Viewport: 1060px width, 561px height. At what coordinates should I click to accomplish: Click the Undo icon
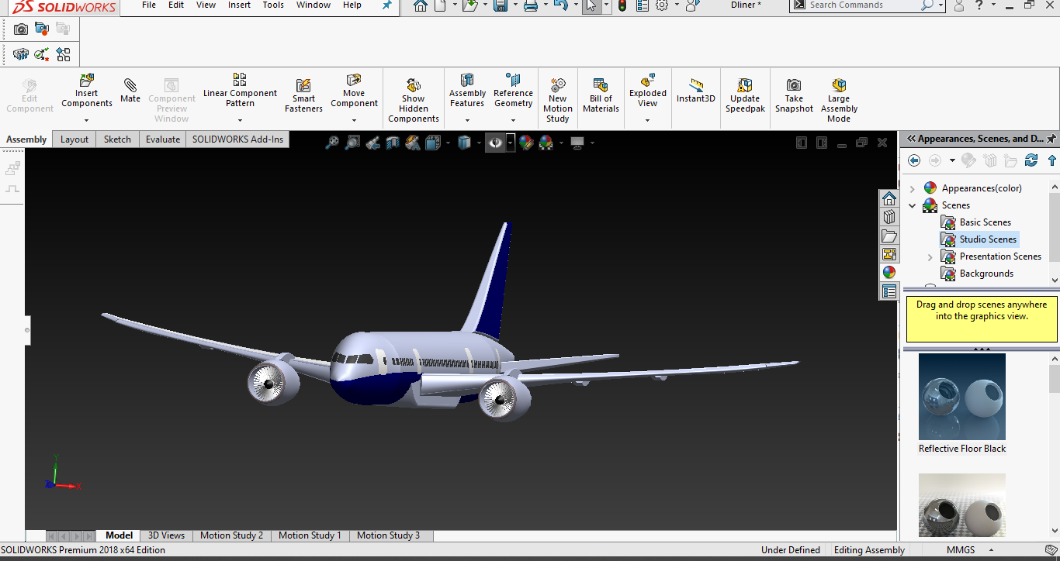[560, 5]
